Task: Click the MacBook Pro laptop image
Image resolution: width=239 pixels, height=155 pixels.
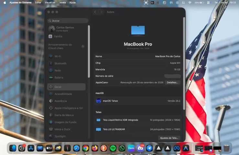Action: tap(138, 31)
